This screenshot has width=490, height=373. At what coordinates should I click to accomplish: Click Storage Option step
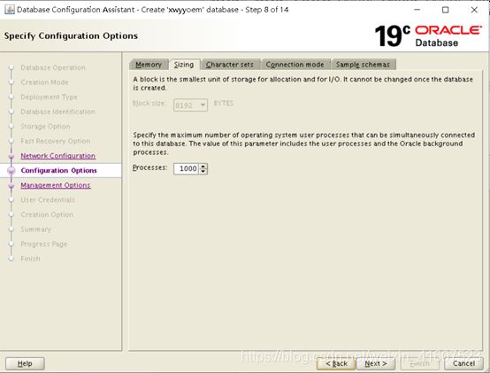pos(45,126)
